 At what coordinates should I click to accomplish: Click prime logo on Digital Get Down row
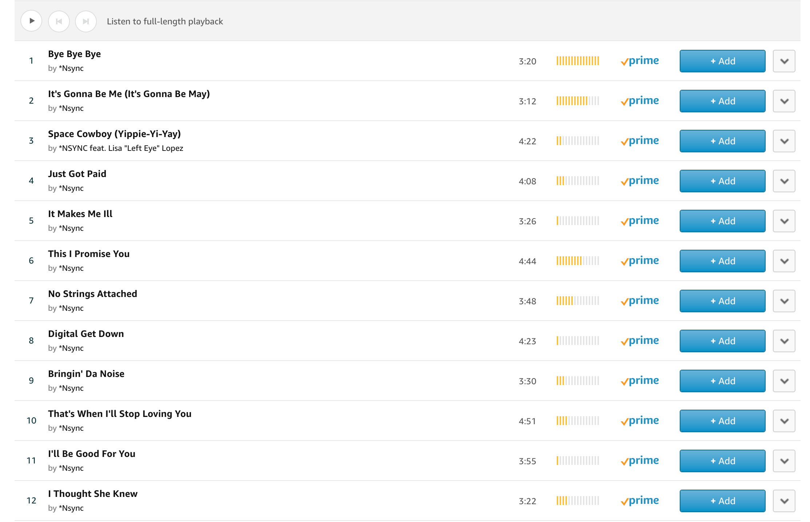(640, 341)
